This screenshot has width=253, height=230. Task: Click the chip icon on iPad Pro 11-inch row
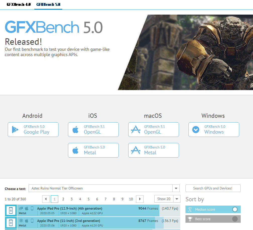pos(21,221)
